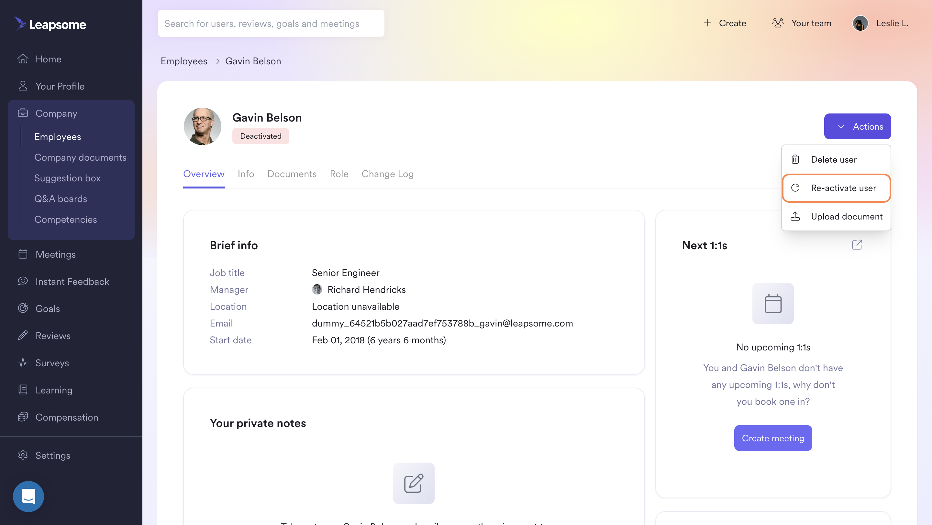
Task: Open the Intercom chat bubble
Action: (x=28, y=496)
